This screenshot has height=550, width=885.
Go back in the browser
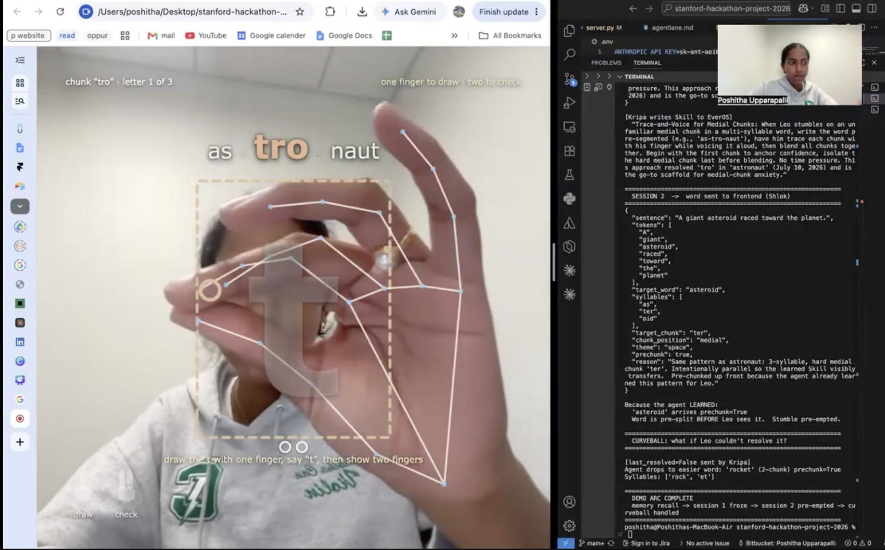[17, 11]
